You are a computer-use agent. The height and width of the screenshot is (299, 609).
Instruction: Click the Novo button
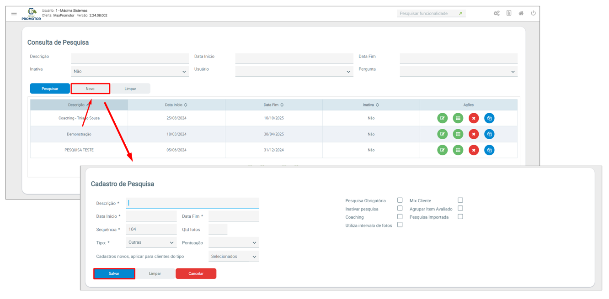pos(90,89)
